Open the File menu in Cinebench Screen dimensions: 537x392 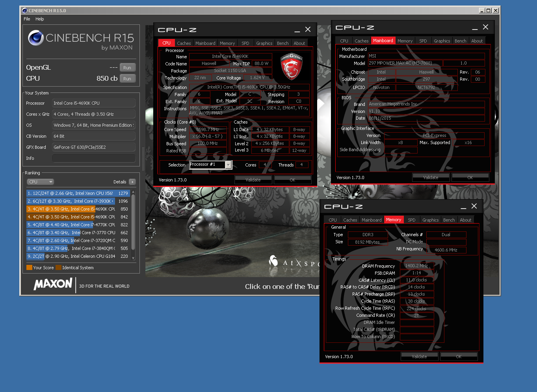click(x=27, y=19)
